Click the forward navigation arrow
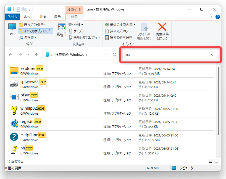226x179 pixels. (x=20, y=55)
